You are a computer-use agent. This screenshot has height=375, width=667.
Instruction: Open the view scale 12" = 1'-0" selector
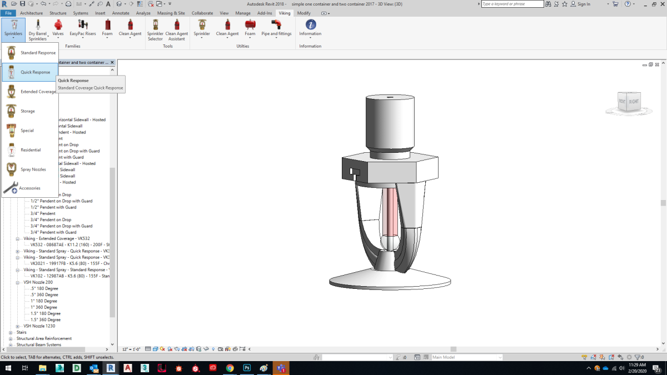pos(132,349)
